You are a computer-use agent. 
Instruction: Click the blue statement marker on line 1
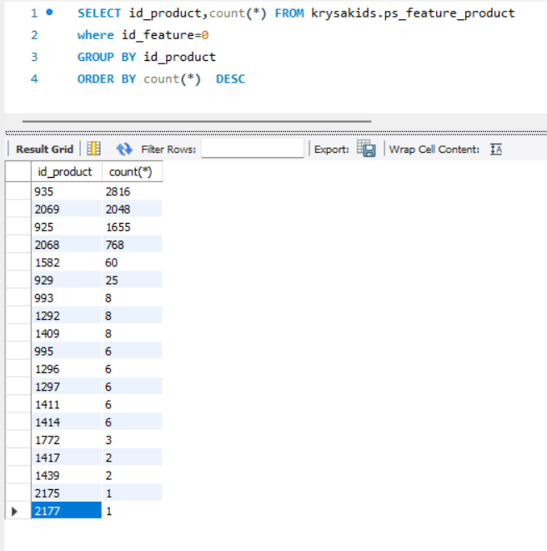click(49, 13)
